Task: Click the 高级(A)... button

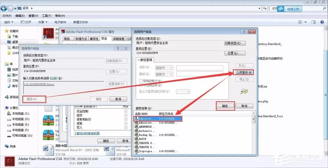Action: click(35, 99)
